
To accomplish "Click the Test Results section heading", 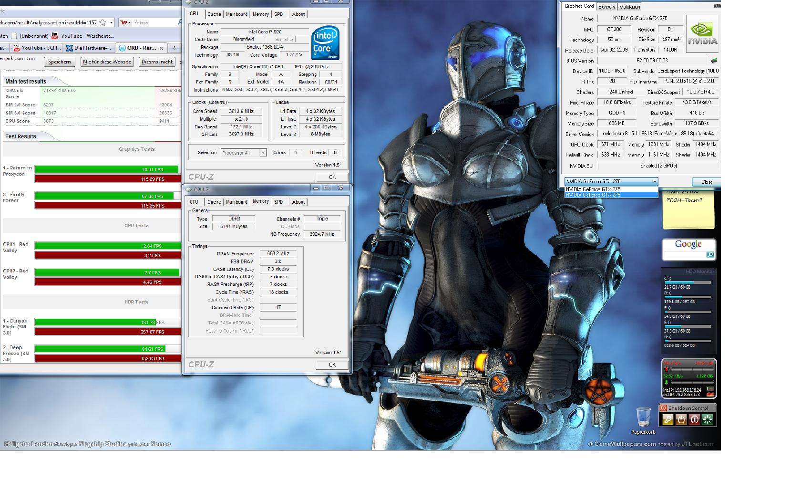I will point(21,136).
